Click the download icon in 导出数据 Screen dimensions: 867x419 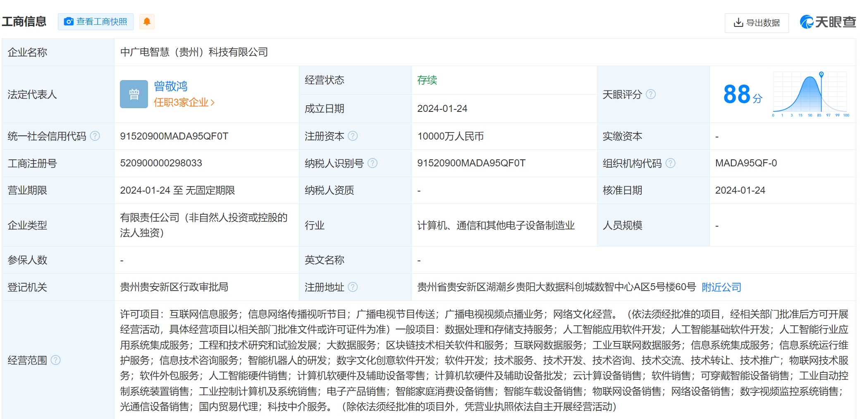(738, 22)
